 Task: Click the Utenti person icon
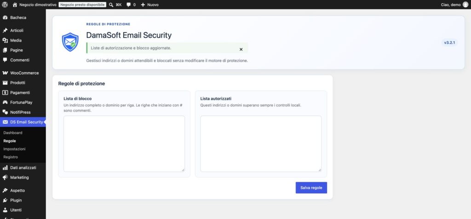(5, 210)
